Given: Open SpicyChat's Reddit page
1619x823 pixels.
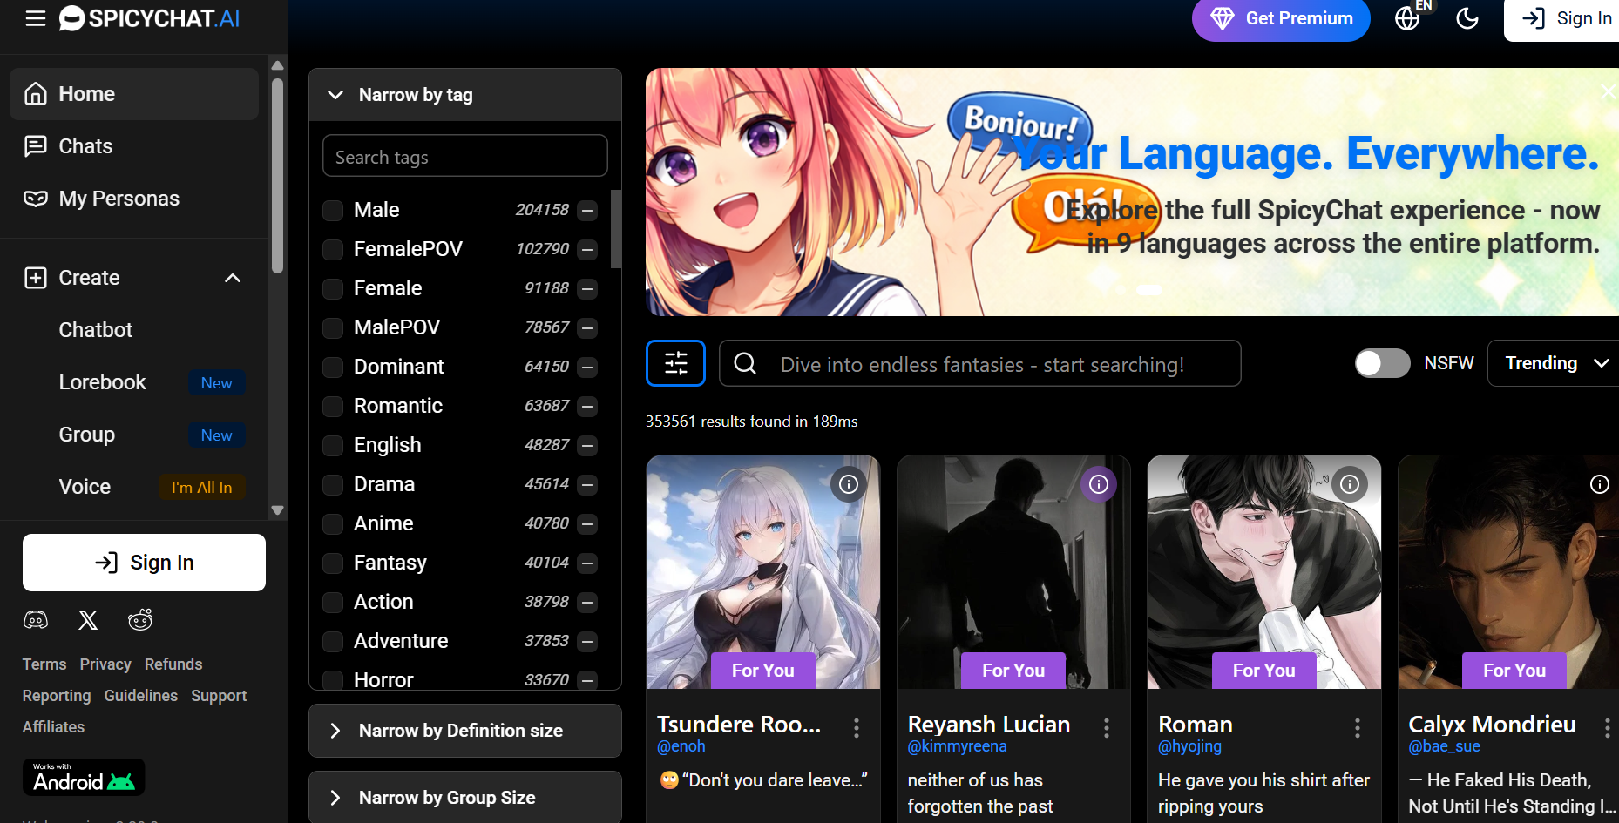Looking at the screenshot, I should click(139, 619).
